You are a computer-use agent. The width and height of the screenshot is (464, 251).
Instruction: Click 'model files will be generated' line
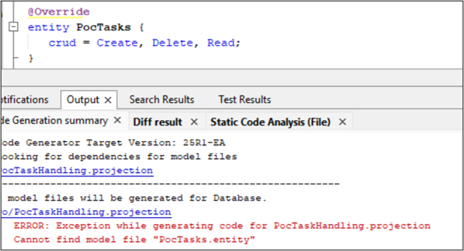pos(137,198)
